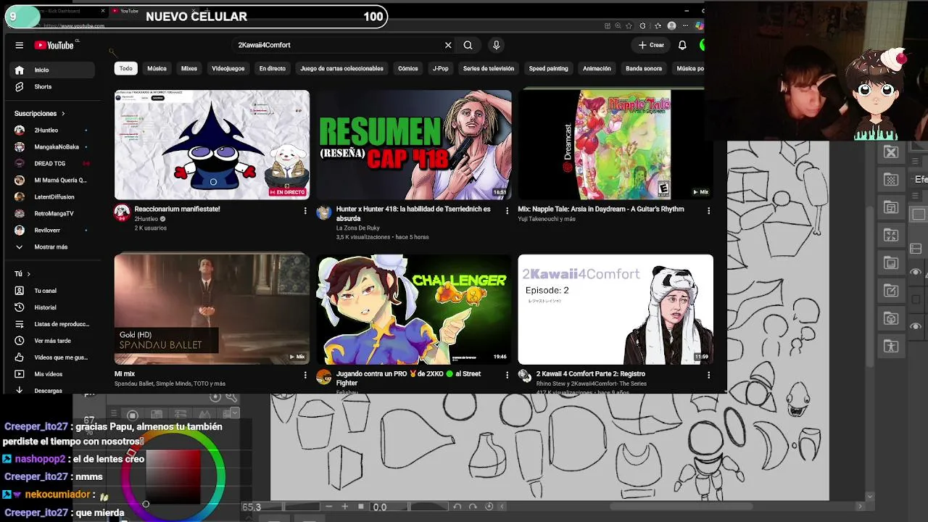Image resolution: width=928 pixels, height=522 pixels.
Task: Select the En directo filter chip
Action: tap(273, 68)
